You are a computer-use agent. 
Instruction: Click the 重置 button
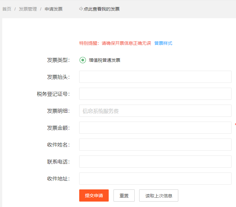coord(124,195)
